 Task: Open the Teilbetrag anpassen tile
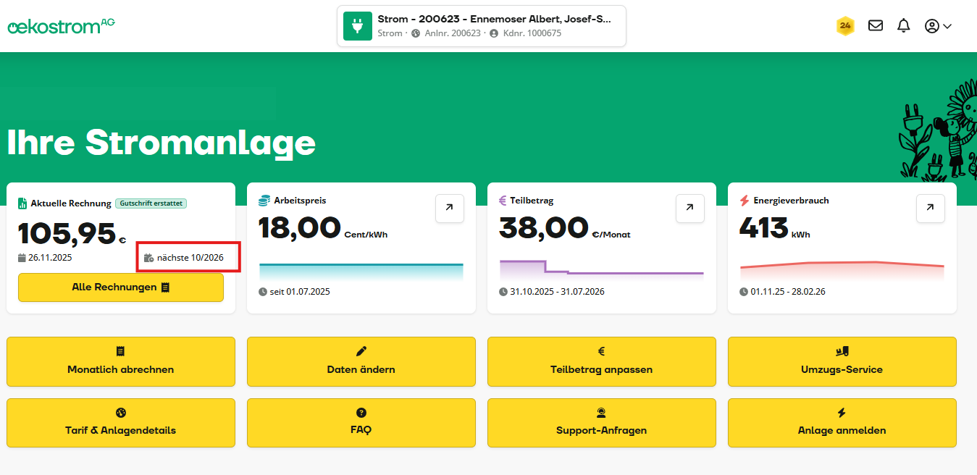click(x=602, y=361)
